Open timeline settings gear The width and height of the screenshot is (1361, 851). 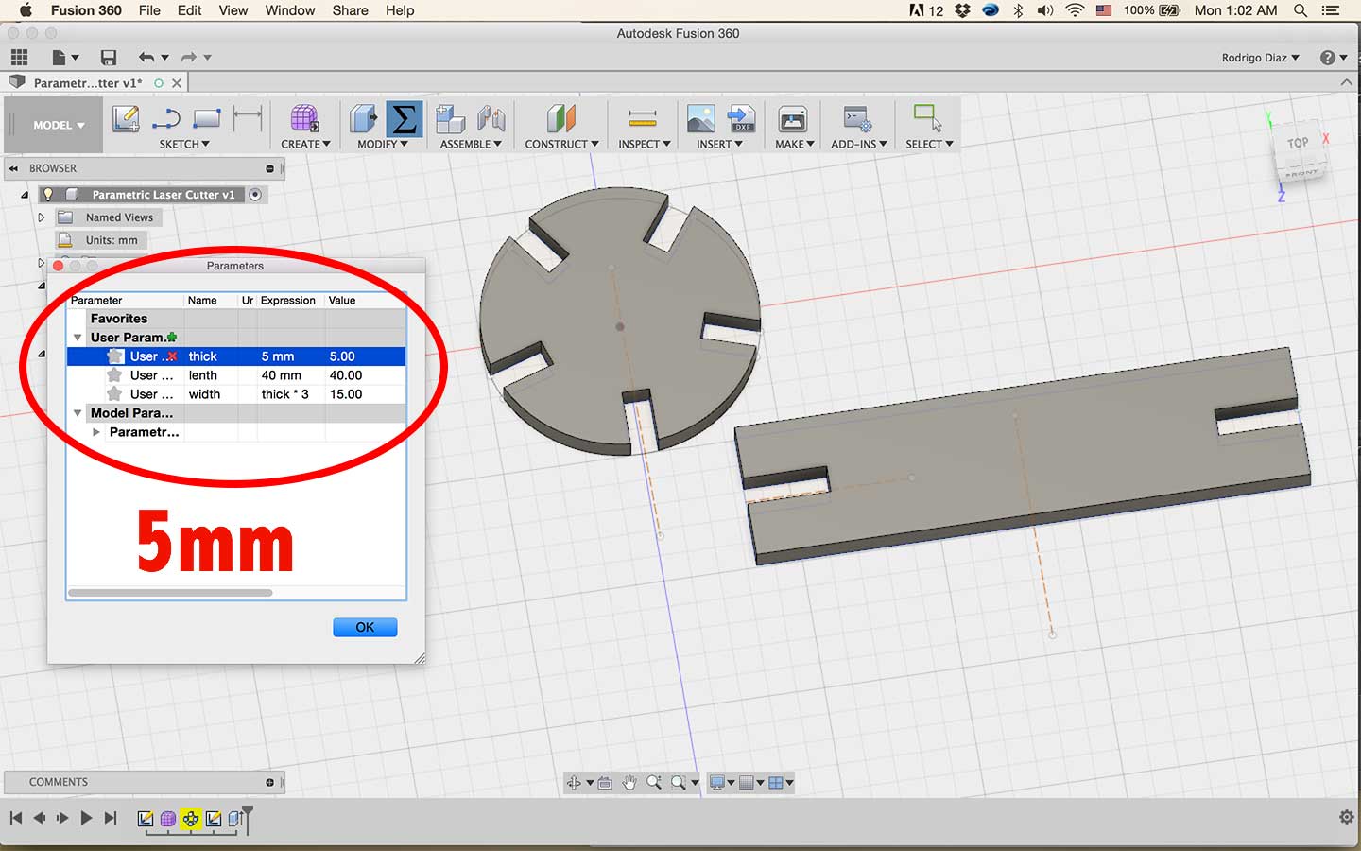1347,817
